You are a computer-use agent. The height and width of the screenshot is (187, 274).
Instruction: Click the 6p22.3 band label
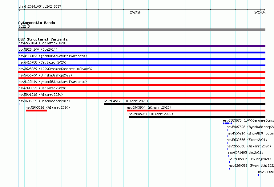coord(24,26)
